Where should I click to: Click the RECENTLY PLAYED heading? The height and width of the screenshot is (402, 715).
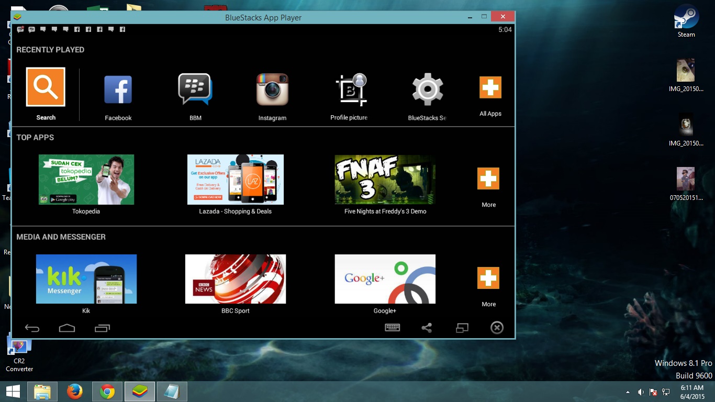(x=50, y=50)
